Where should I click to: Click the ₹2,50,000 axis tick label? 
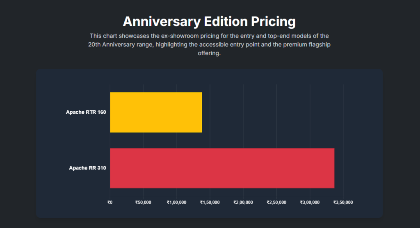coord(276,202)
